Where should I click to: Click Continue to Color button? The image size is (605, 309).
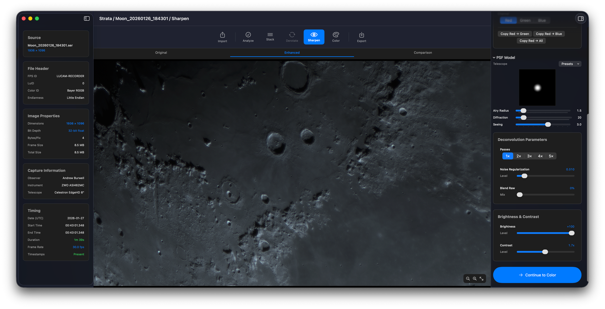click(537, 275)
